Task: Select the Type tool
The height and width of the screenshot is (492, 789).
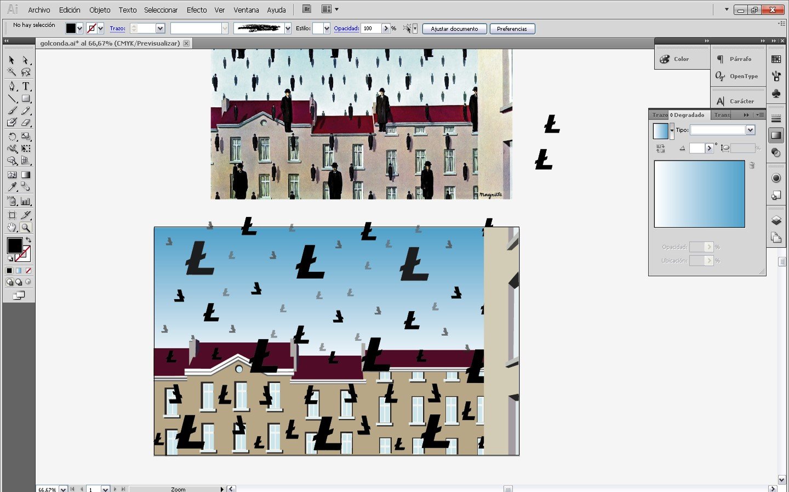Action: (x=26, y=87)
